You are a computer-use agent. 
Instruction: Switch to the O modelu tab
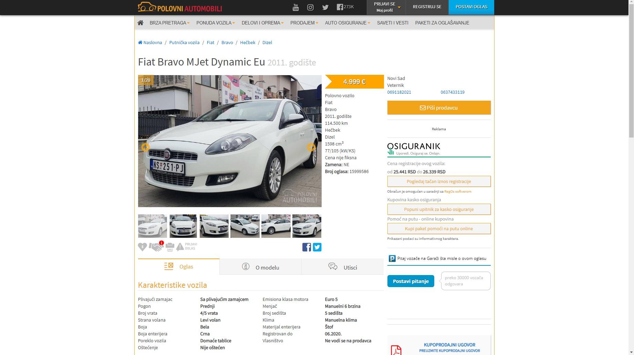pos(260,267)
